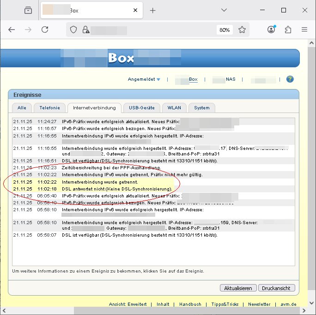
Task: Expand the list all tabs chevron
Action: (x=224, y=10)
